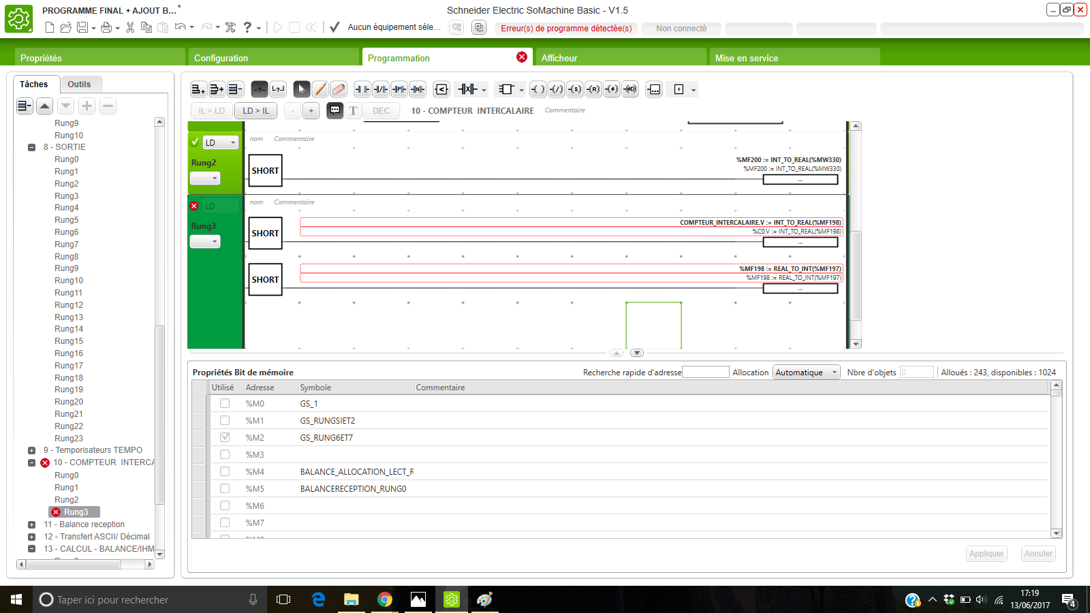Insert a reset coil (R)
The height and width of the screenshot is (613, 1090).
coord(593,89)
